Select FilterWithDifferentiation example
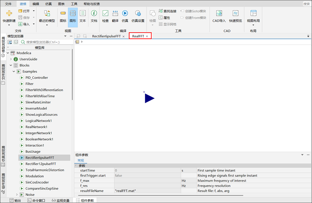This screenshot has height=203, width=312. pos(44,90)
